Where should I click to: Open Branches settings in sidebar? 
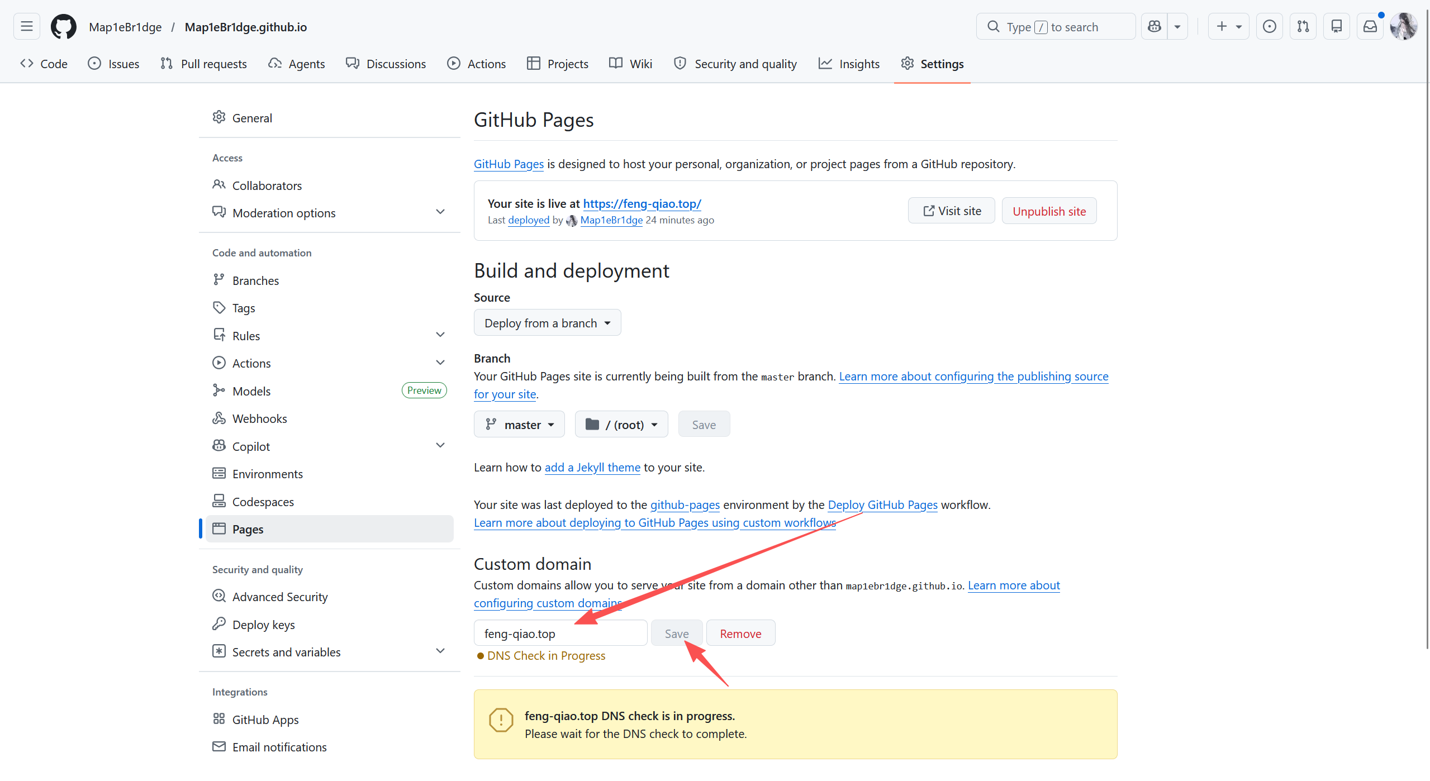(330, 280)
